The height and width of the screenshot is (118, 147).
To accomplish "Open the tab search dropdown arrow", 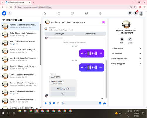I will click(2, 2).
